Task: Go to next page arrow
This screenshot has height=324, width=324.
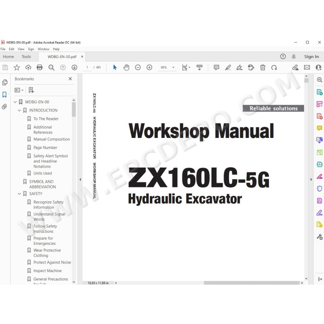Action: 75,68
